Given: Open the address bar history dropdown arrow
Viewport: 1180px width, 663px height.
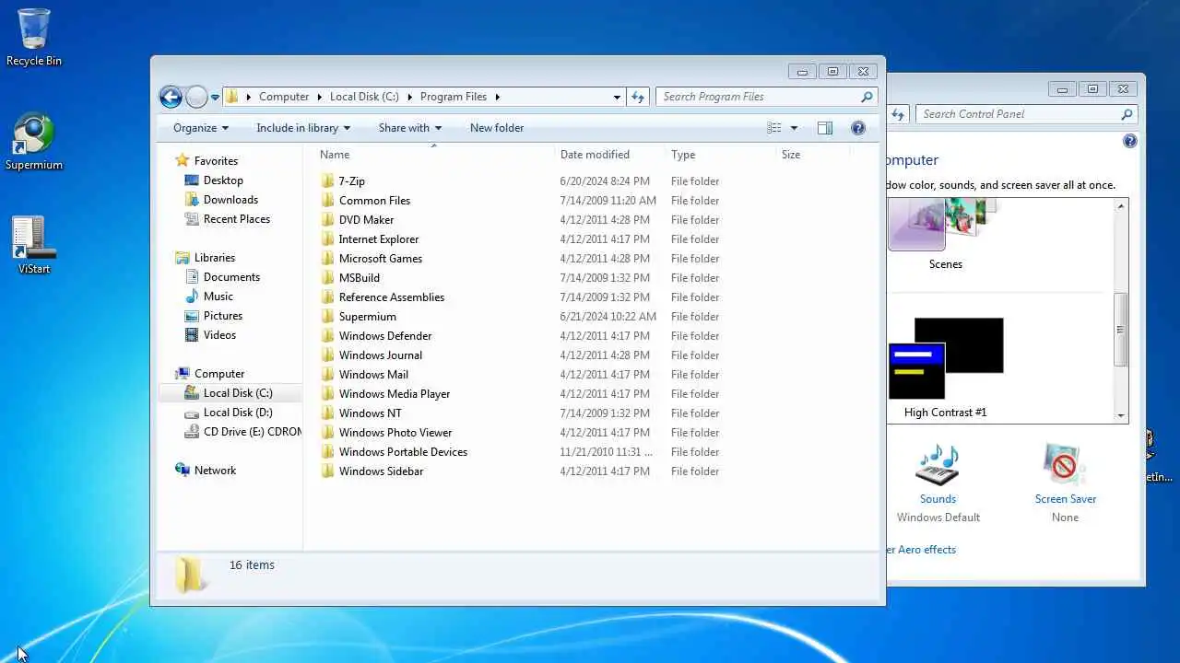Looking at the screenshot, I should point(617,97).
